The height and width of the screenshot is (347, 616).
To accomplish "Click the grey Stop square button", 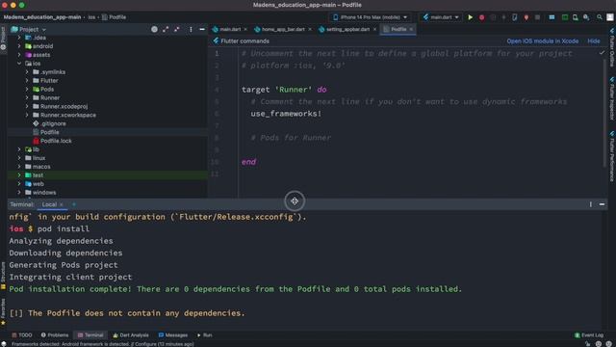I will tap(537, 17).
